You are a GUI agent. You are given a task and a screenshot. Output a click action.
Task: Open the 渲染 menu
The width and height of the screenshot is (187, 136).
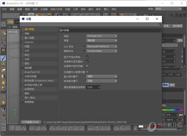pos(83,9)
